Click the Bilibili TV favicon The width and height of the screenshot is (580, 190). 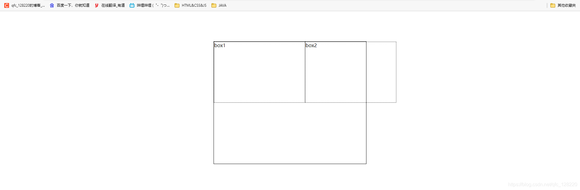click(132, 5)
